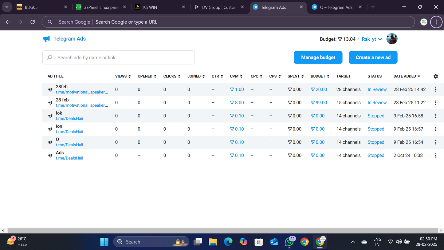This screenshot has height=250, width=444.
Task: Switch to the KS WIN browser tab
Action: pos(160,7)
